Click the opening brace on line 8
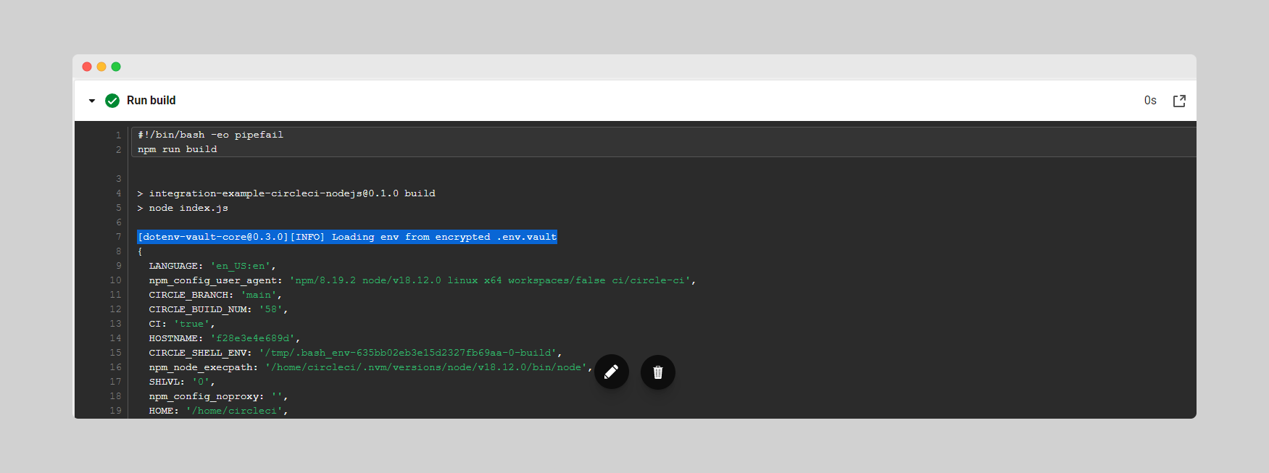The image size is (1269, 473). [x=140, y=251]
